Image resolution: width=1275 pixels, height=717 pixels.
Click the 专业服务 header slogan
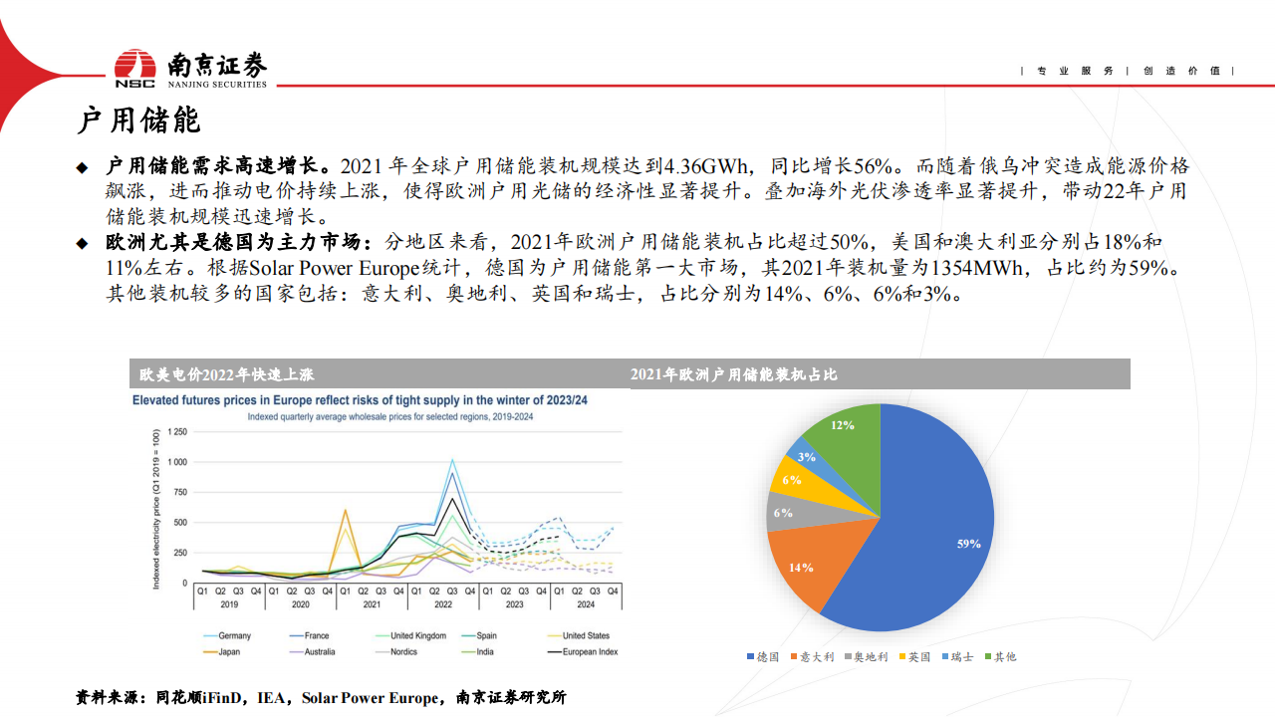point(1075,71)
